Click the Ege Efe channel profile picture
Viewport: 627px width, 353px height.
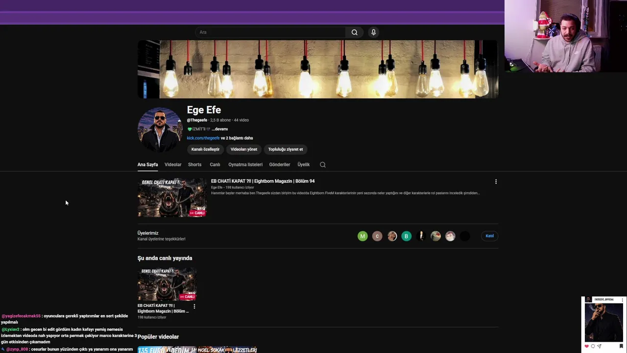coord(160,130)
